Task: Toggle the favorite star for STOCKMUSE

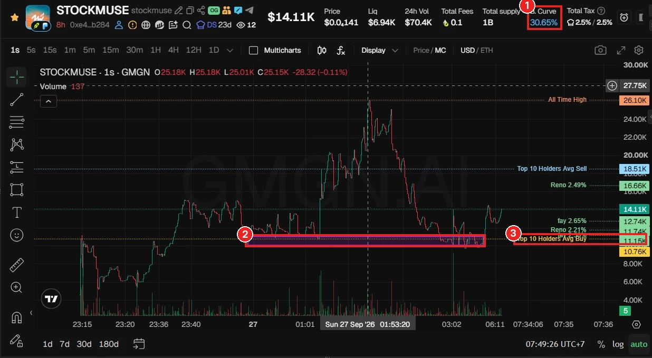Action: click(15, 17)
